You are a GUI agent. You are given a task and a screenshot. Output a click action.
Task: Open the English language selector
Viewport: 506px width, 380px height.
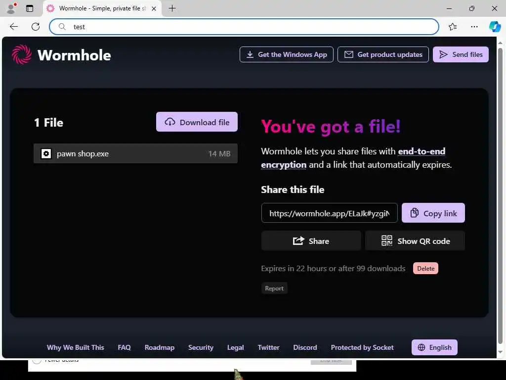pos(434,347)
